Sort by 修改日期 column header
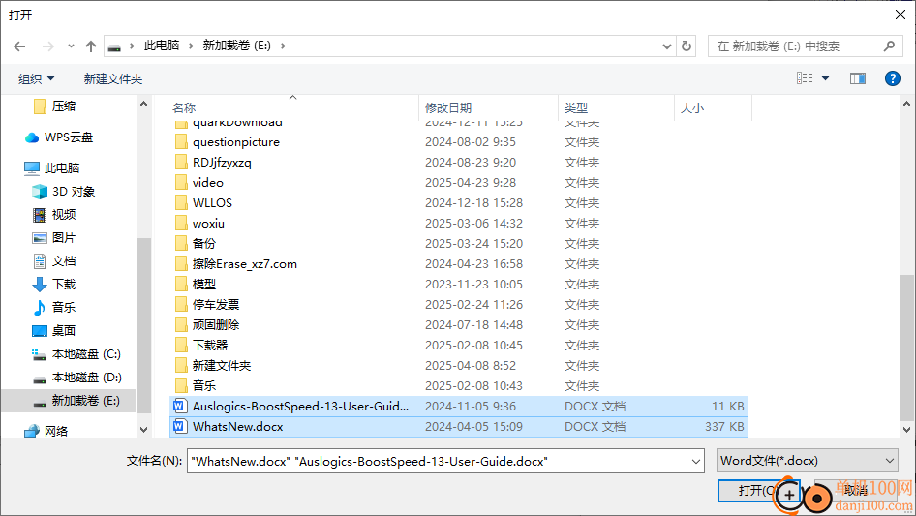Screen dimensions: 916x516 click(448, 108)
